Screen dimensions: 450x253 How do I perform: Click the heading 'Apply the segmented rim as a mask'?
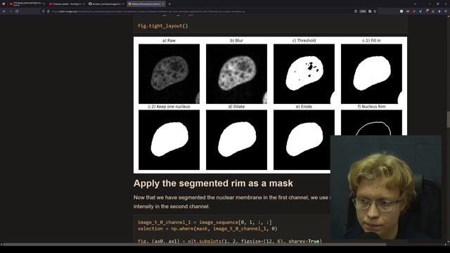[x=213, y=183]
